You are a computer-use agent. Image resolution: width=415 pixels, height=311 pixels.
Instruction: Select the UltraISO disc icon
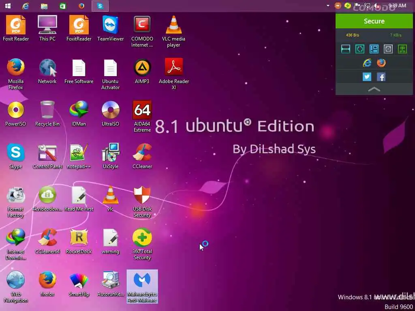point(110,113)
